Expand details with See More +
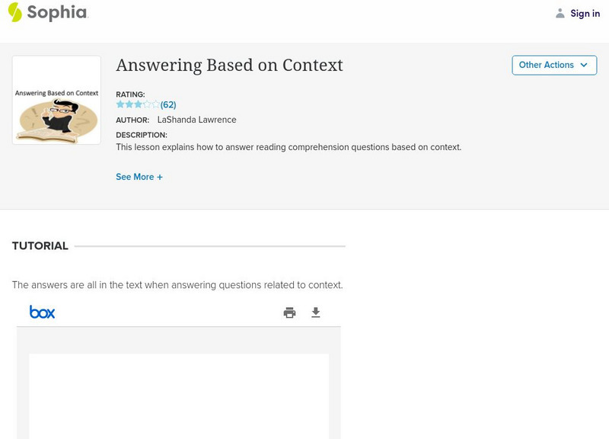609x439 pixels. tap(139, 177)
